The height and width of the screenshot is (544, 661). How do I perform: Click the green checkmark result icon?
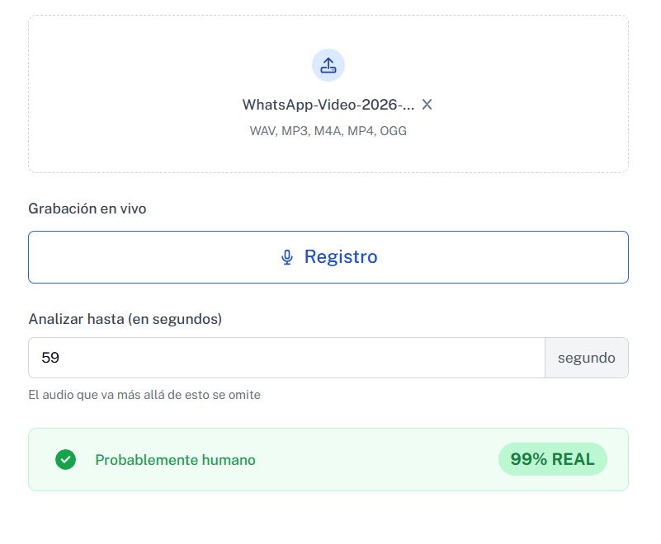[65, 460]
